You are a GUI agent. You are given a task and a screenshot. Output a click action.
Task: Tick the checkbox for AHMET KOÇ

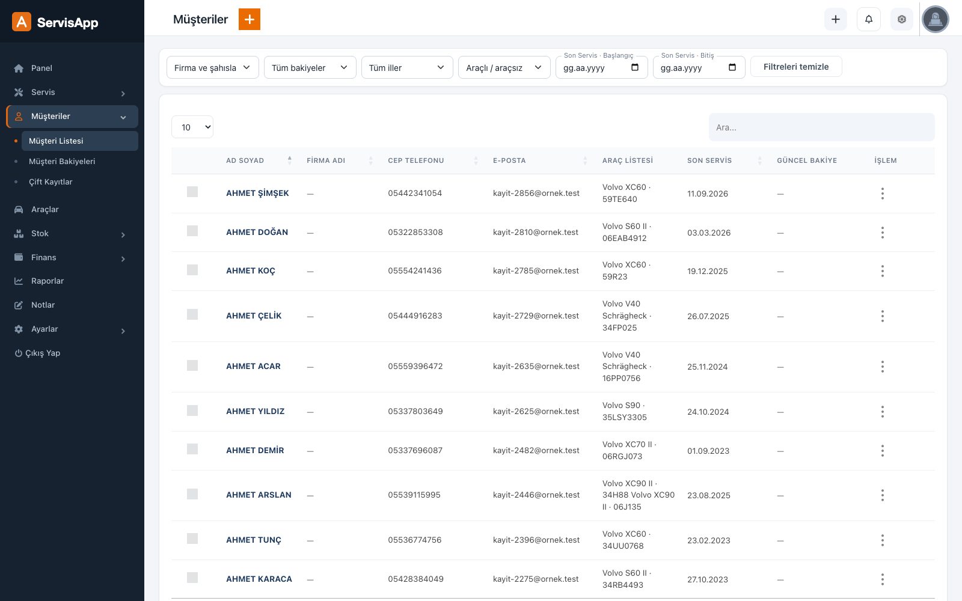192,270
